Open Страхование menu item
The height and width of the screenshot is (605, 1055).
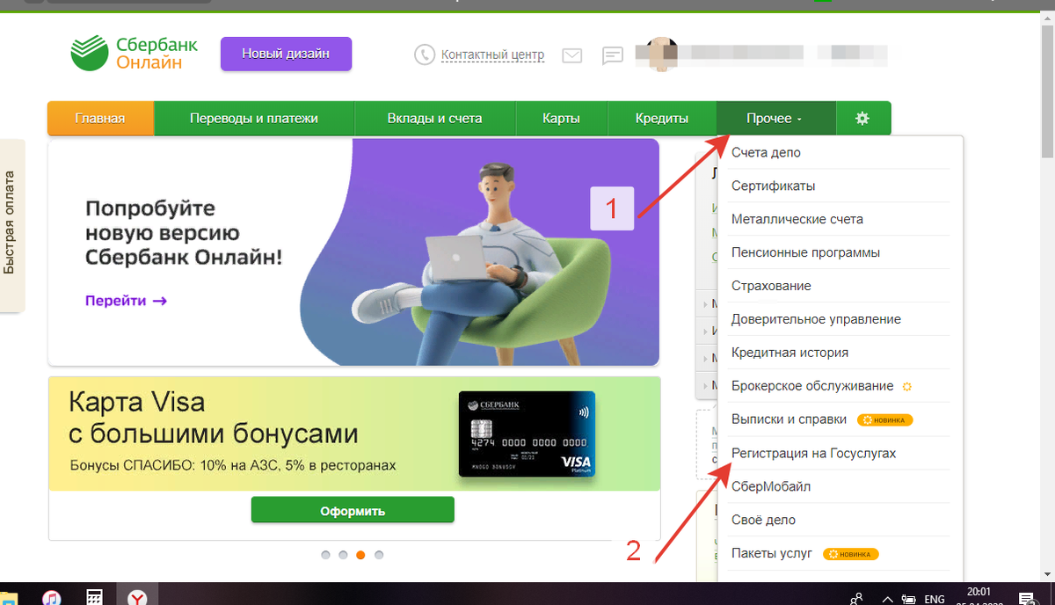[x=840, y=286]
